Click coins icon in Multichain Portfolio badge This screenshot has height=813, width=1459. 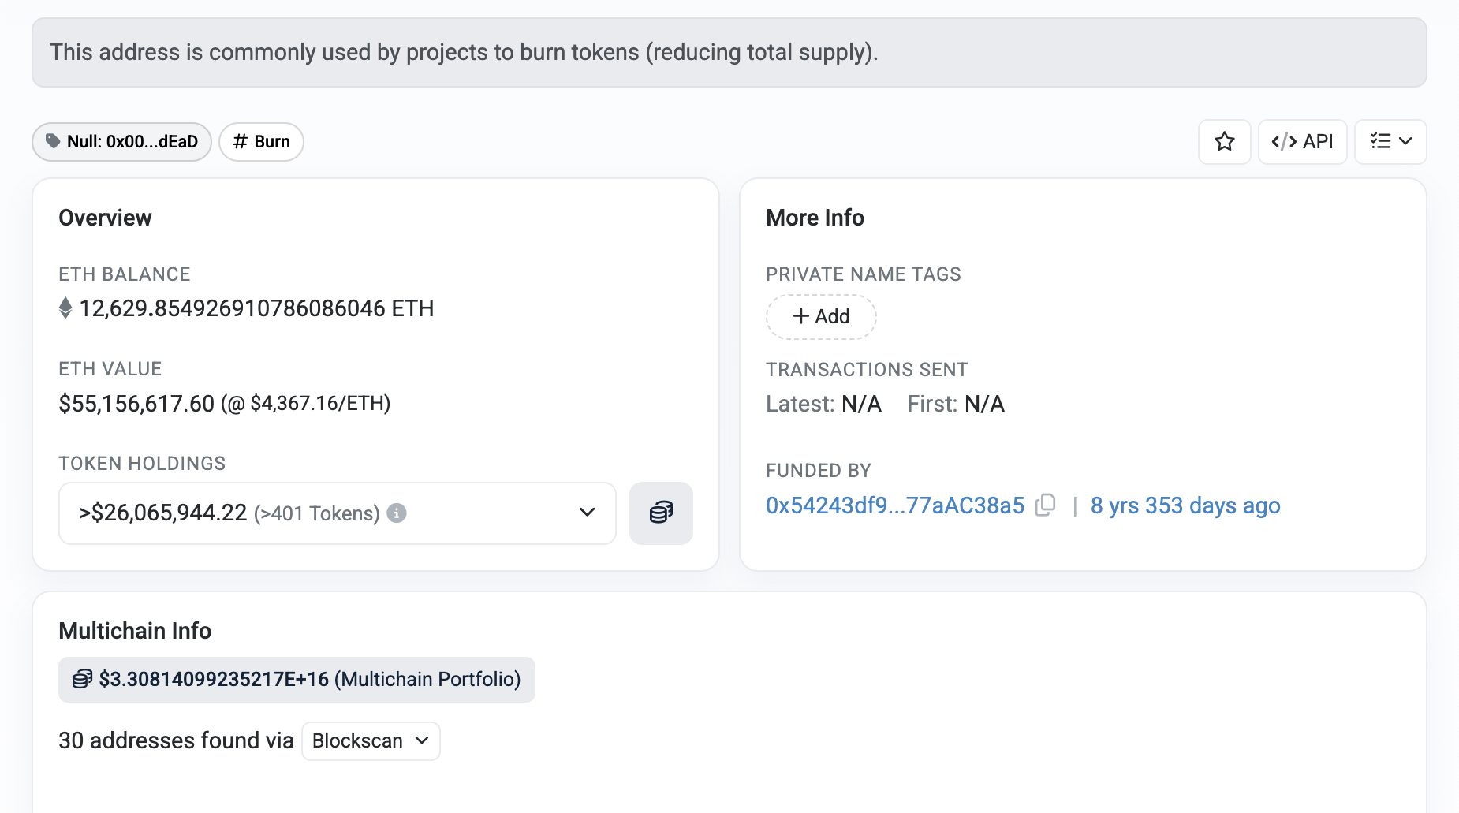coord(82,679)
